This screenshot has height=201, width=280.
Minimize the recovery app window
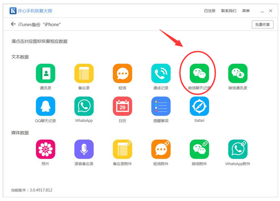pyautogui.click(x=262, y=11)
